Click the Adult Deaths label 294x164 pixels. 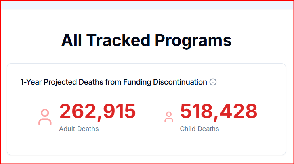(x=79, y=129)
